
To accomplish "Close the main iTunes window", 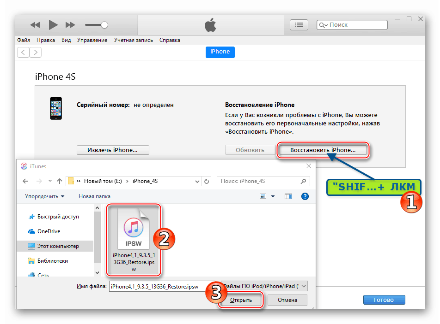I will (421, 19).
